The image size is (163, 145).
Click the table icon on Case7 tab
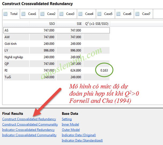click(x=138, y=14)
